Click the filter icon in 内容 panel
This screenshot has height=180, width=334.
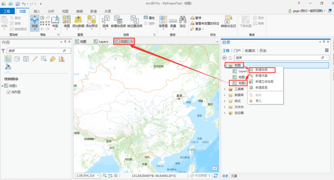pyautogui.click(x=3, y=51)
